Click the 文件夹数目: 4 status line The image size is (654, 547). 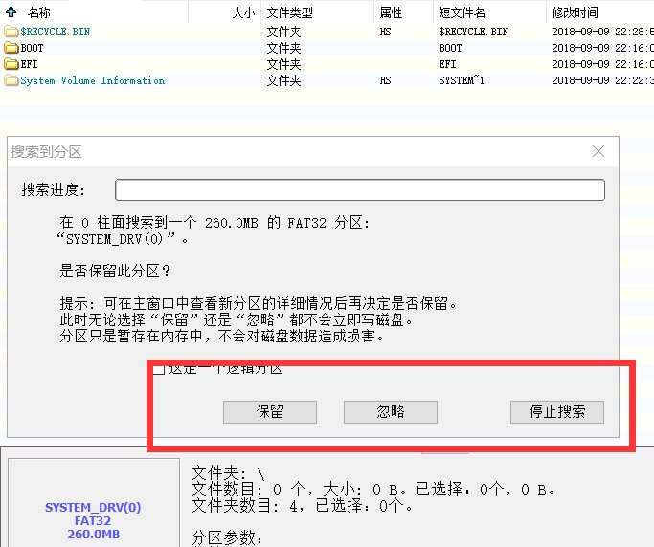(x=302, y=506)
